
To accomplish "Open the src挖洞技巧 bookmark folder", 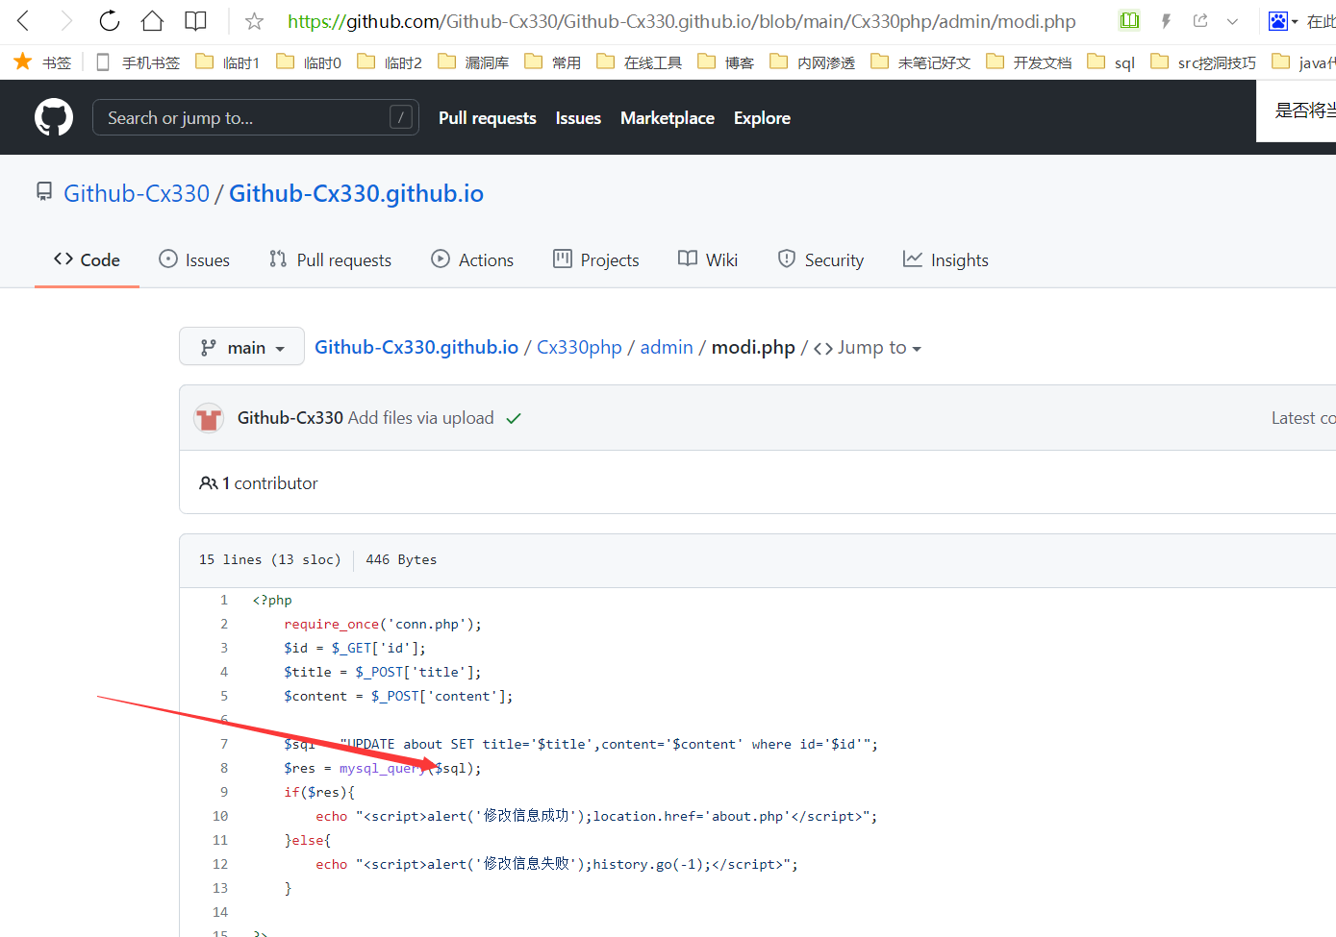I will tap(1203, 62).
